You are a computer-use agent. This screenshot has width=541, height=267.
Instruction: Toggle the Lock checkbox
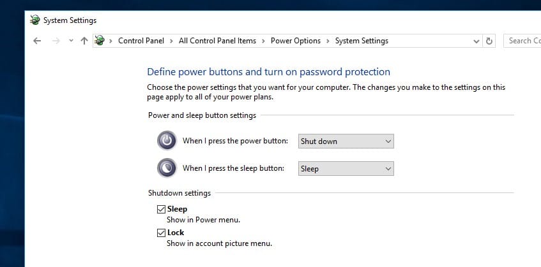161,233
